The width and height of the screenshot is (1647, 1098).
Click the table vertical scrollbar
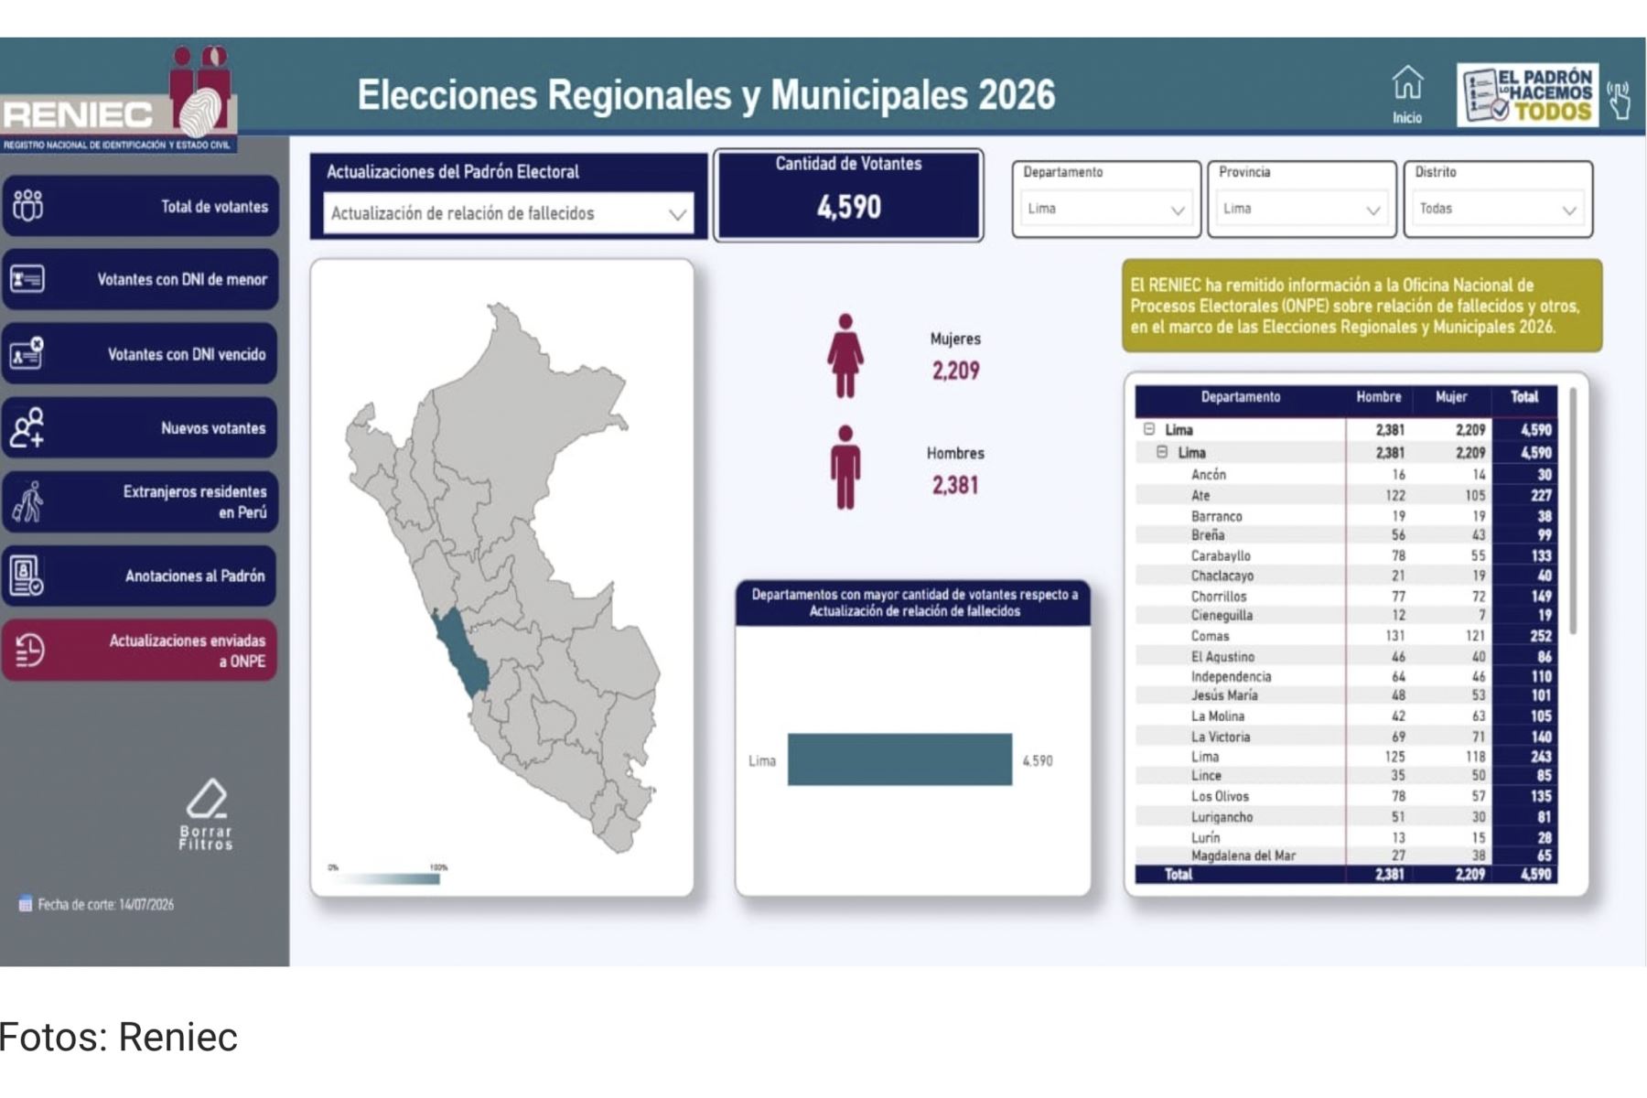click(x=1573, y=511)
